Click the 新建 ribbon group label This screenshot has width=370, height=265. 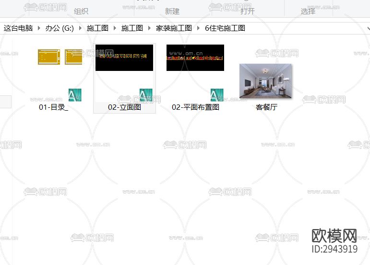172,11
